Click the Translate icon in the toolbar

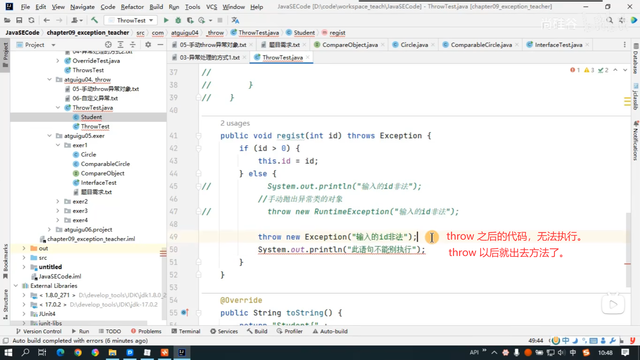point(235,20)
